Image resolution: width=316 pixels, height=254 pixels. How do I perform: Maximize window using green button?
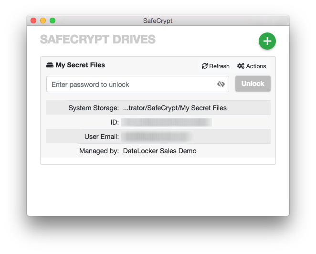coord(53,21)
